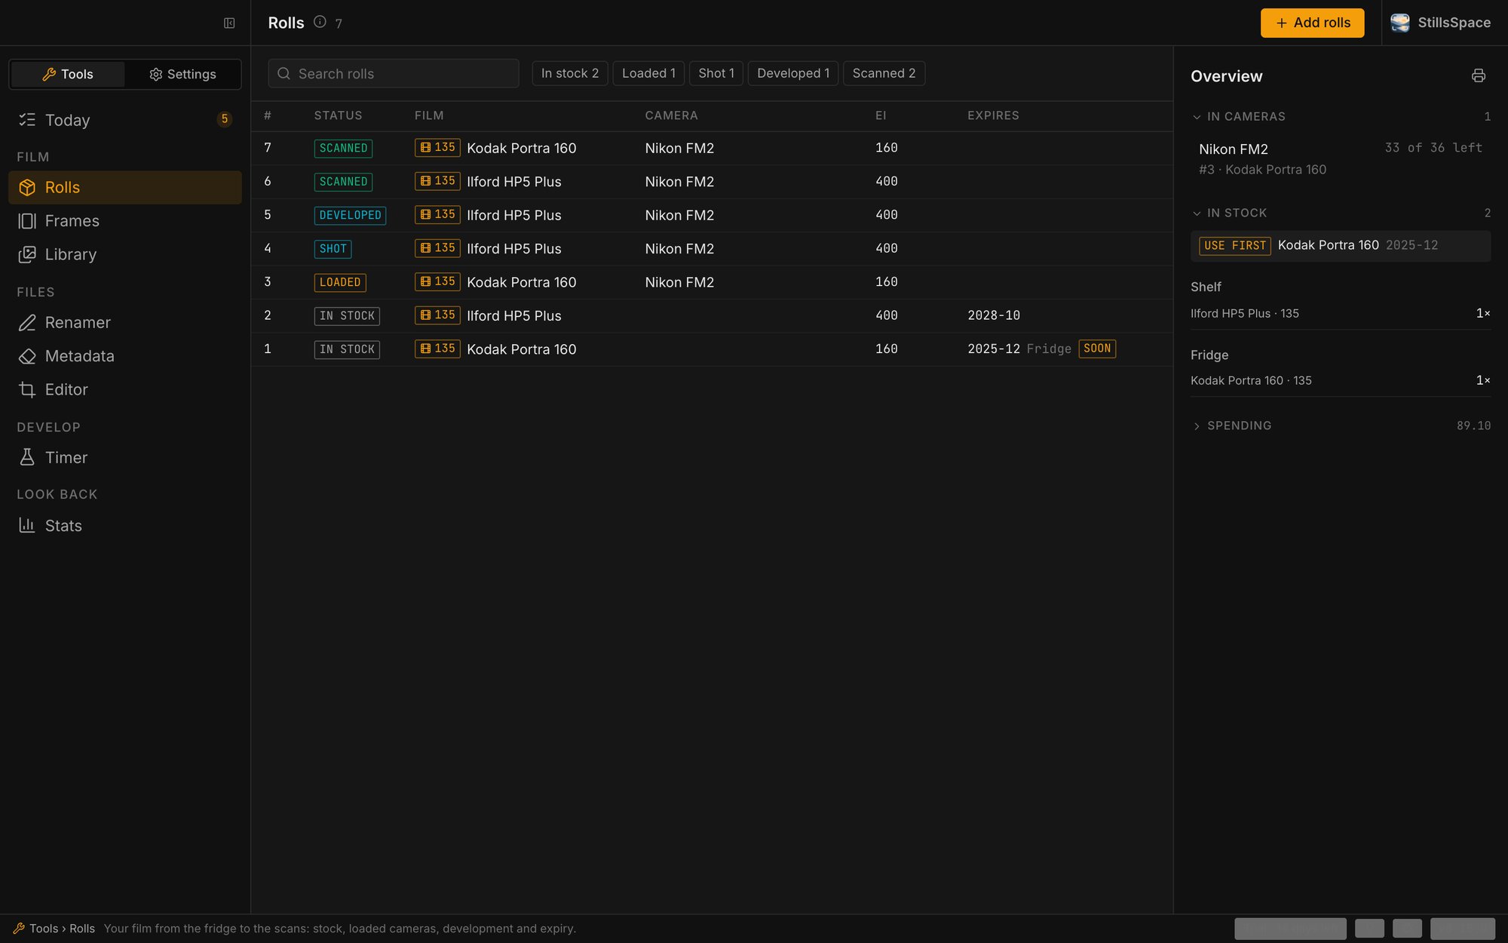Click the info icon beside Rolls title
Image resolution: width=1508 pixels, height=943 pixels.
320,22
